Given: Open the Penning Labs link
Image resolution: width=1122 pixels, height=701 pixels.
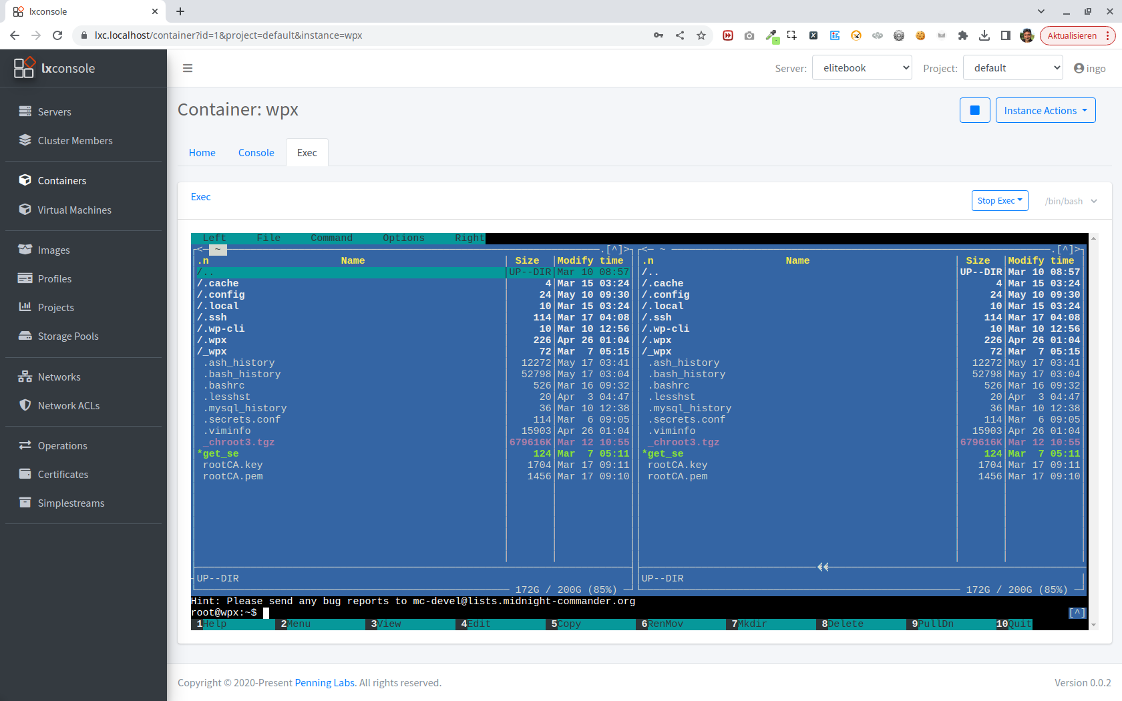Looking at the screenshot, I should coord(325,682).
